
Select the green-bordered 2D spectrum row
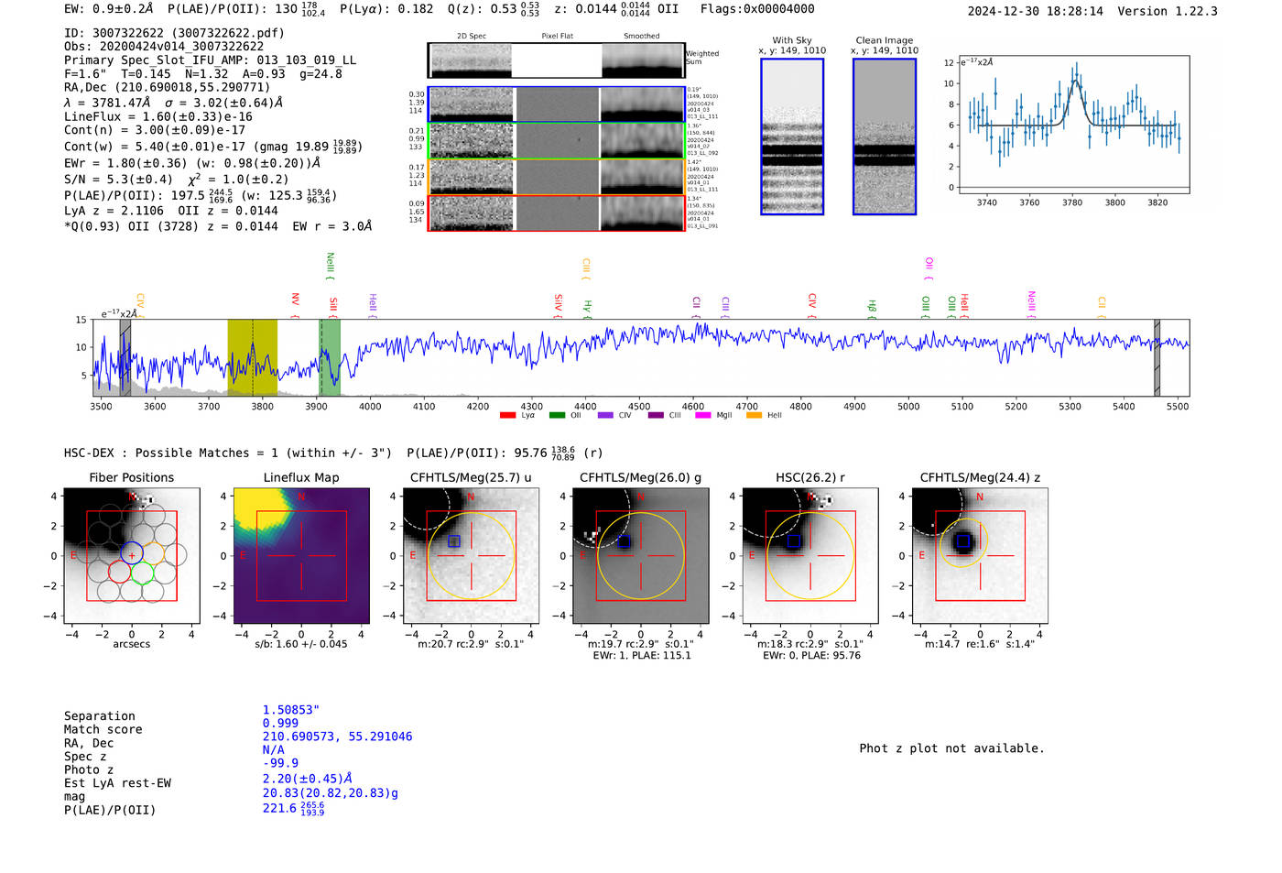557,141
